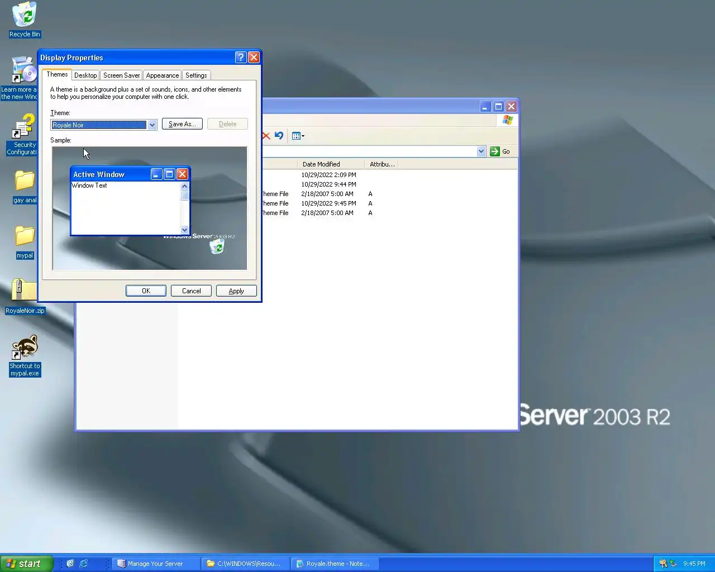Click the Delete red X icon in Explorer toolbar
The height and width of the screenshot is (572, 715).
point(266,136)
